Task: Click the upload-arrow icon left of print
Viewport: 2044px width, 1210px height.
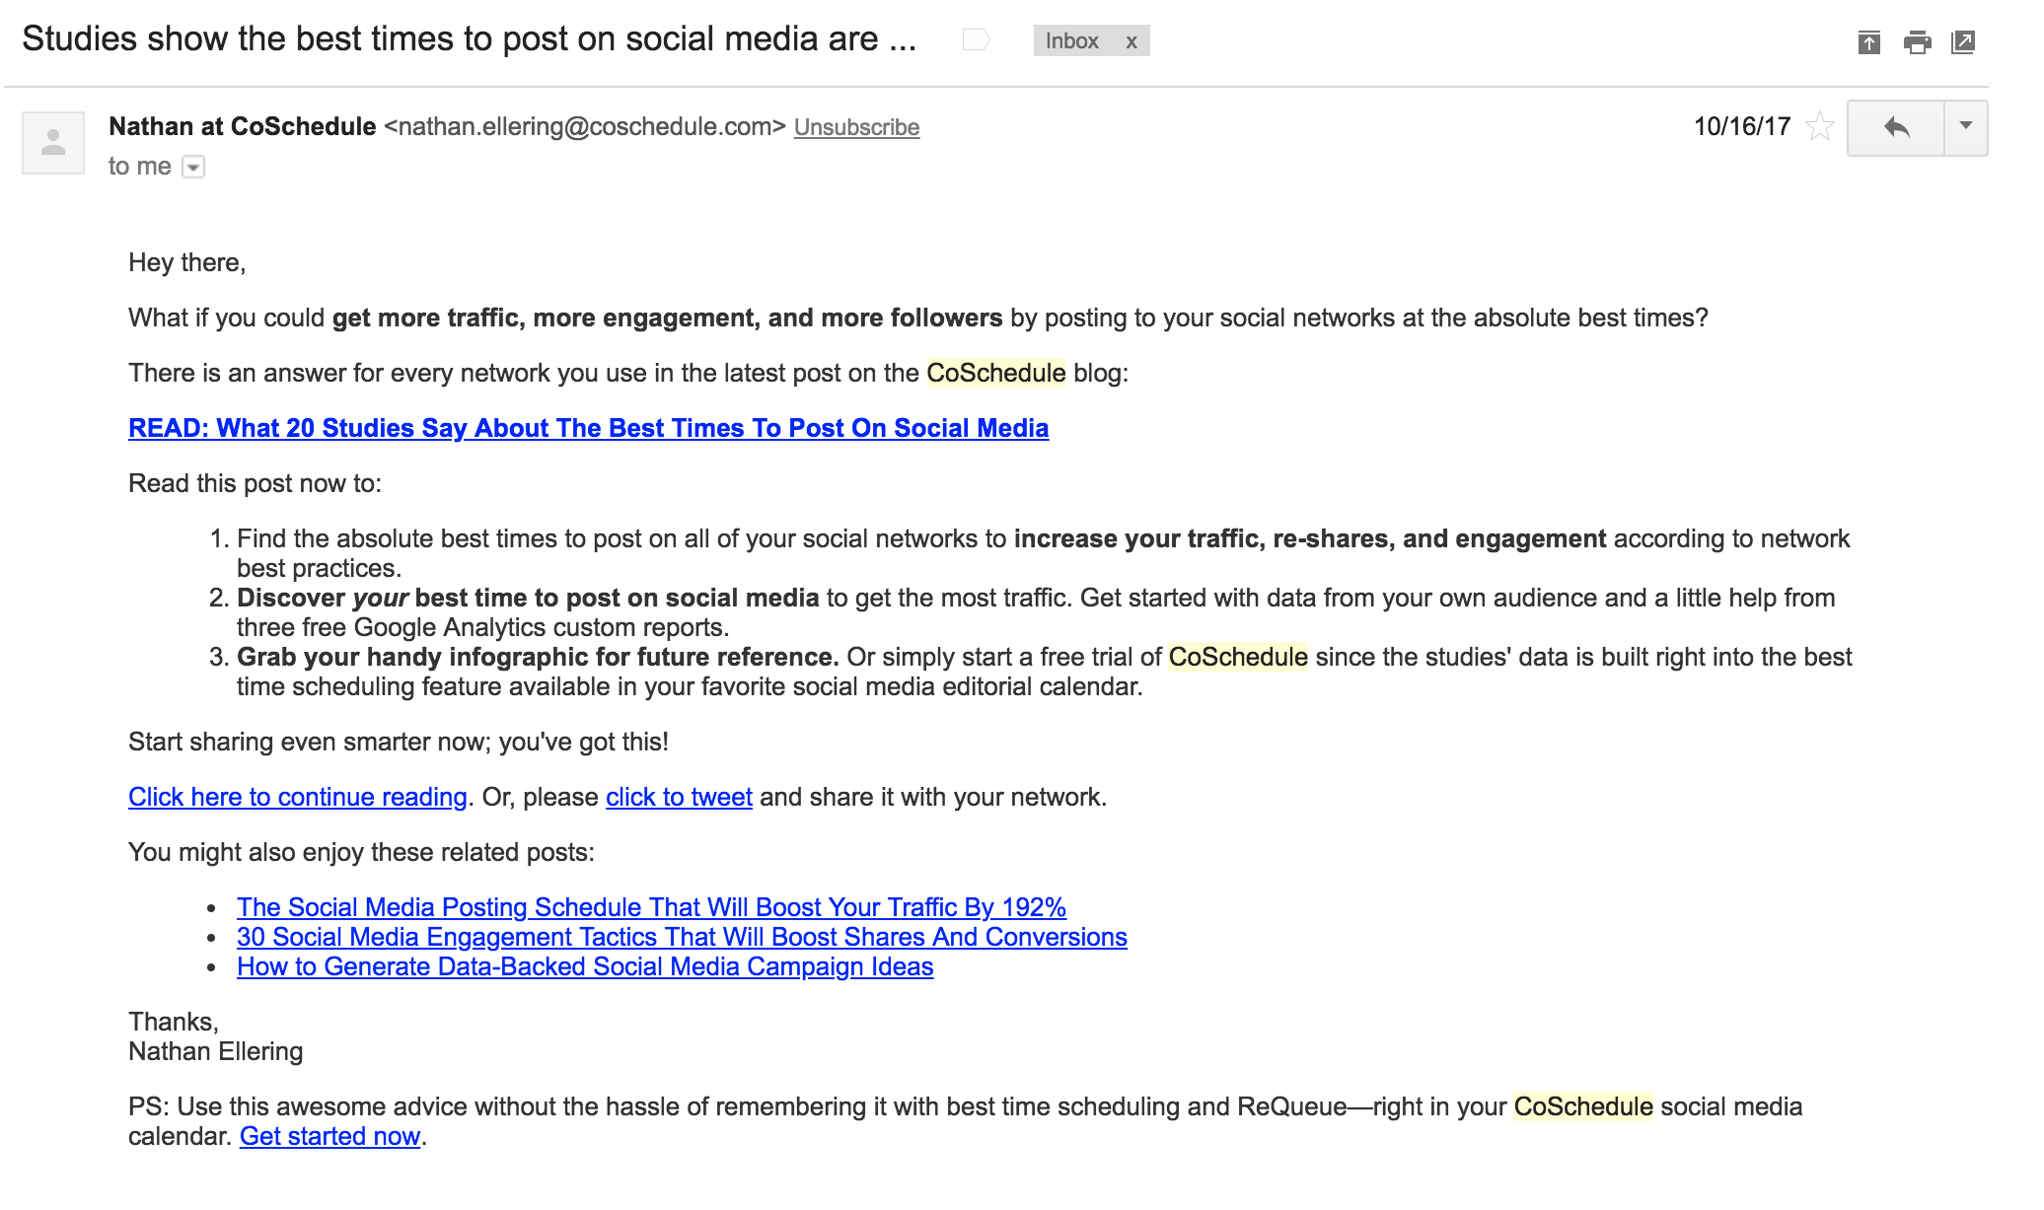Action: click(1868, 42)
